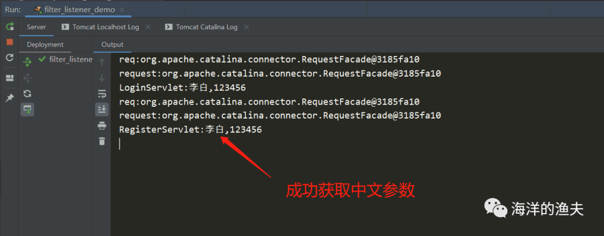Click the Output panel header

[x=112, y=45]
